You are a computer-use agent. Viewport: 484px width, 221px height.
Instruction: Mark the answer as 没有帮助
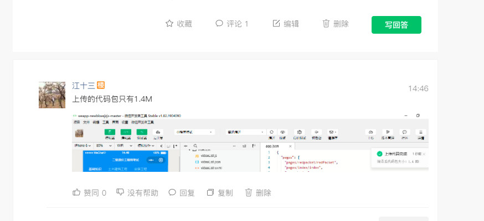137,193
